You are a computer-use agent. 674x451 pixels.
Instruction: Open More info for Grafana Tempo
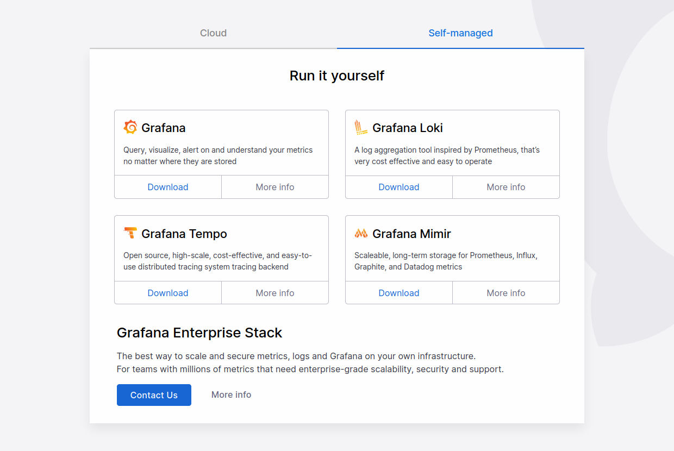[x=274, y=292]
